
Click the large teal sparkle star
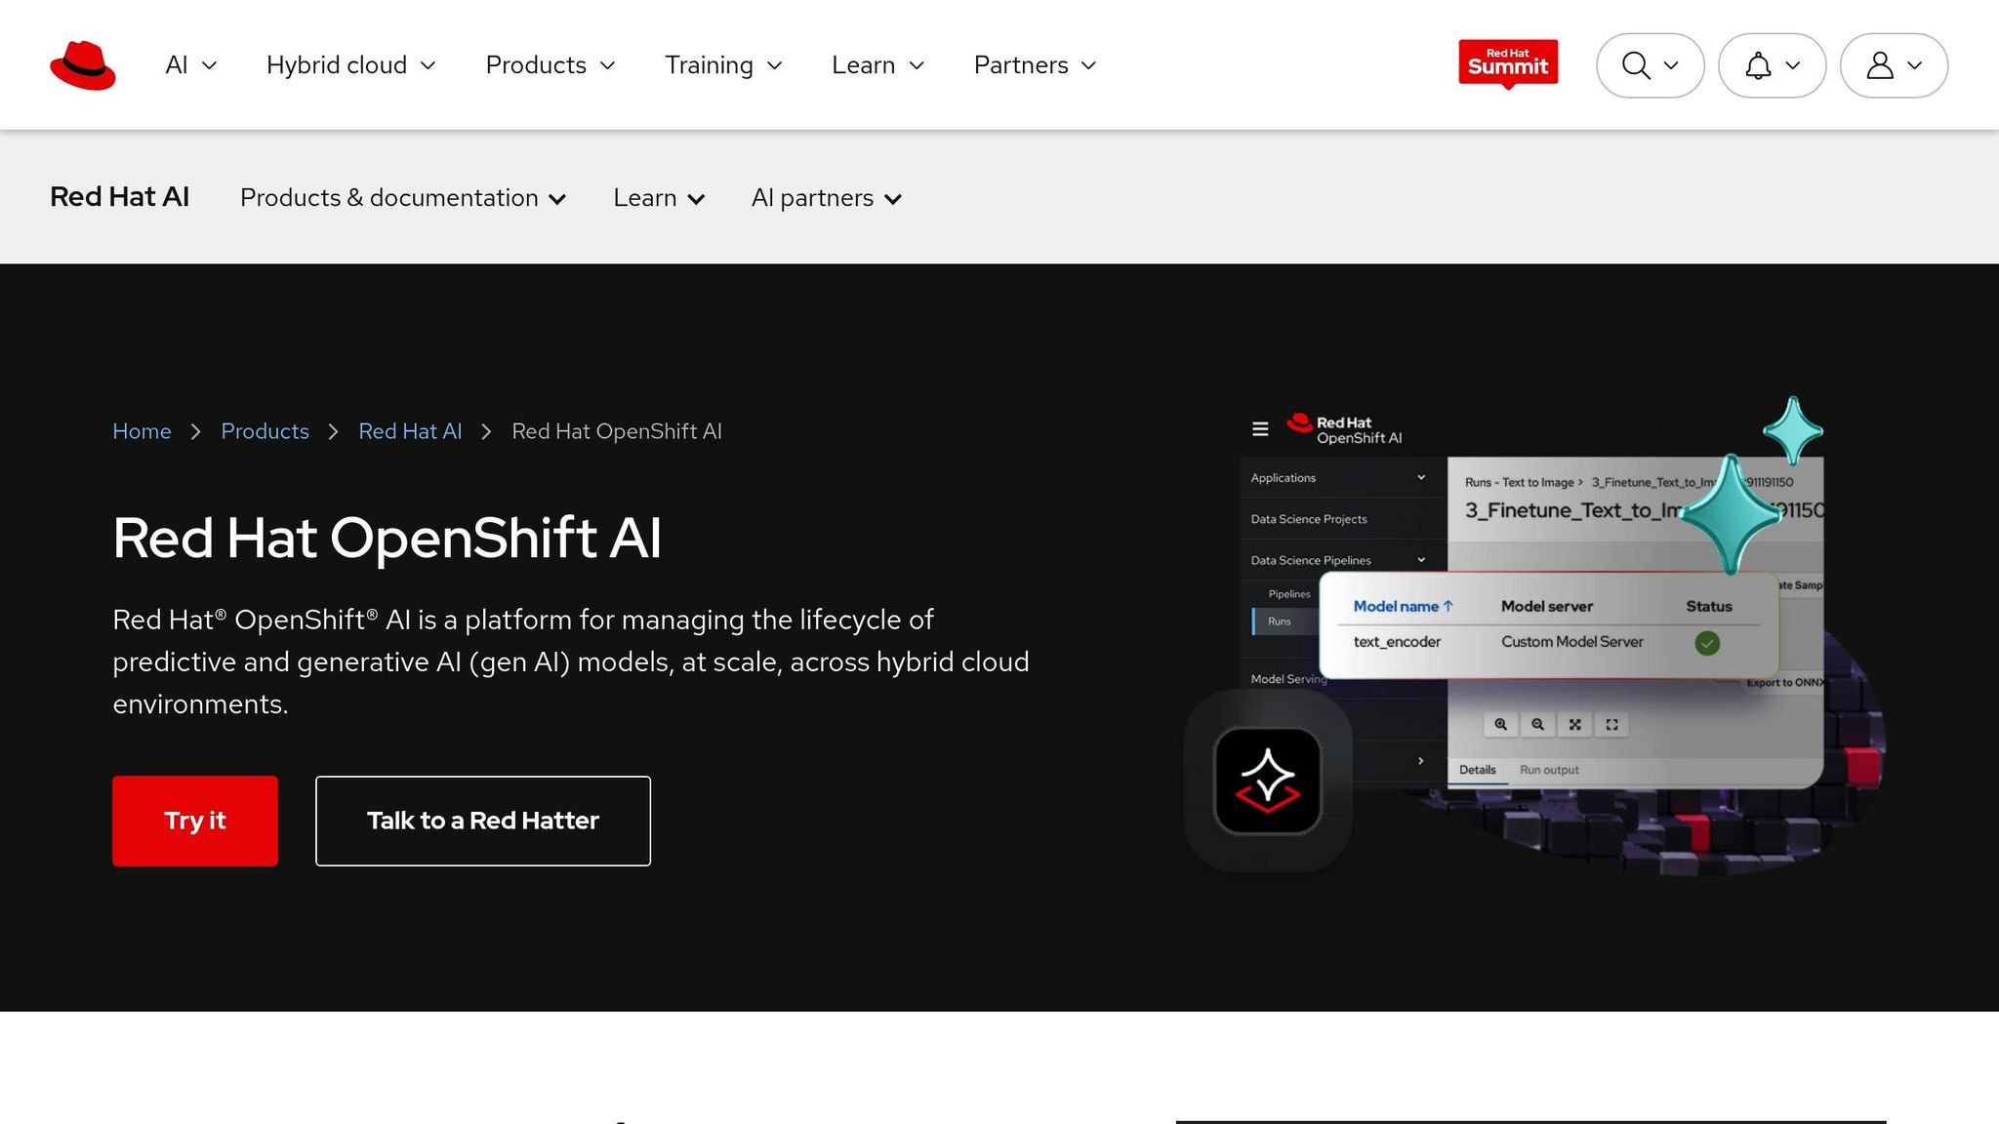coord(1730,513)
